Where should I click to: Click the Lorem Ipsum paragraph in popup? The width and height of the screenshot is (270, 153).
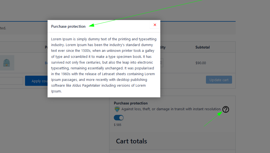104,65
